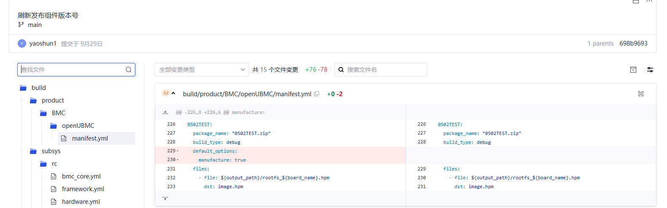Click the collapse-all files icon beside settings
This screenshot has width=667, height=208.
(633, 70)
